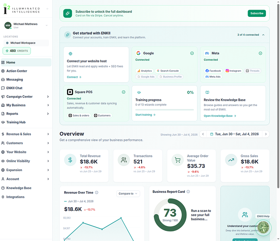Image resolution: width=280 pixels, height=241 pixels.
Task: Click the trend arrow icon in Gross Sales
Action: coord(231,160)
